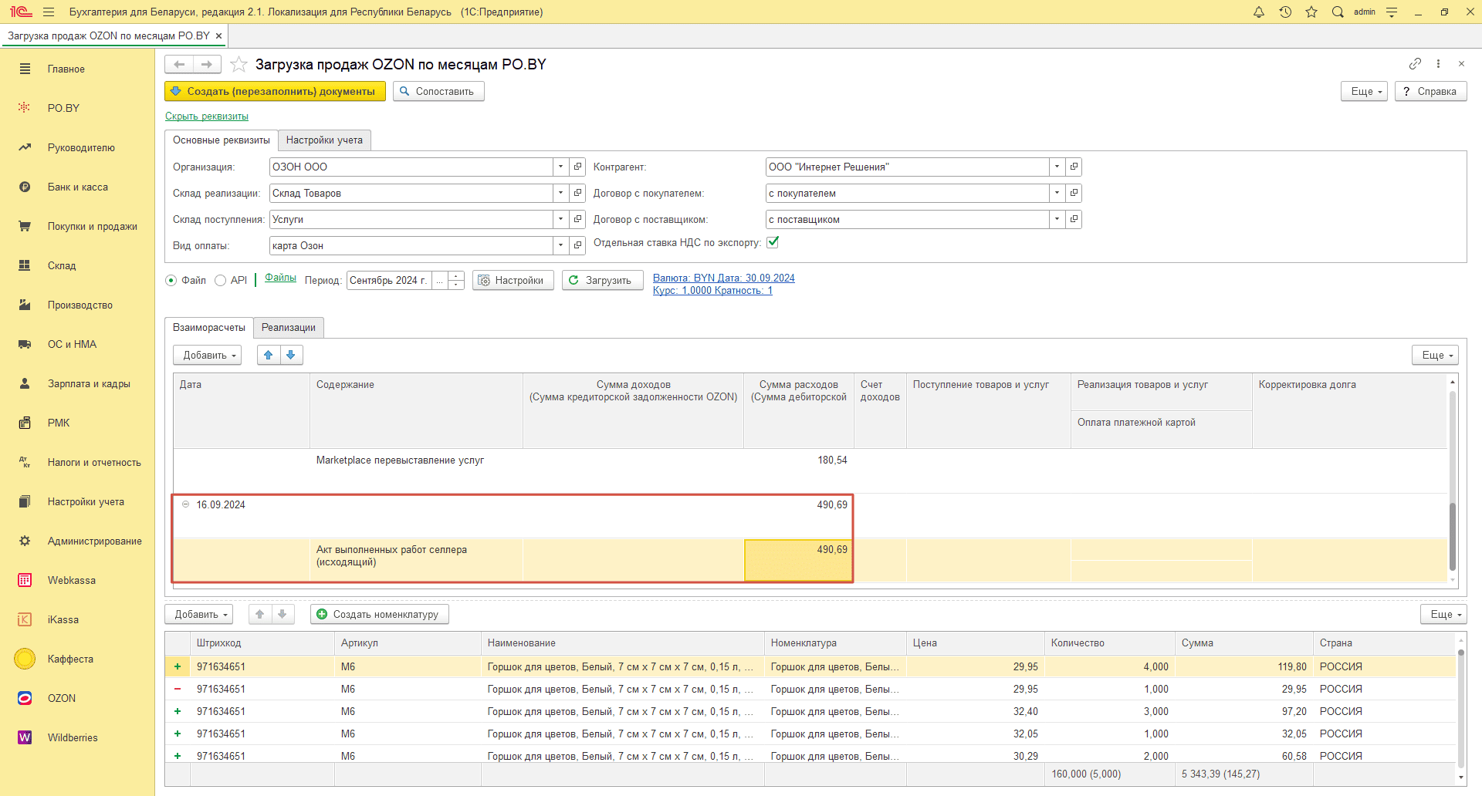This screenshot has height=796, width=1482.
Task: Switch to Взаиморасчеты tab
Action: (209, 327)
